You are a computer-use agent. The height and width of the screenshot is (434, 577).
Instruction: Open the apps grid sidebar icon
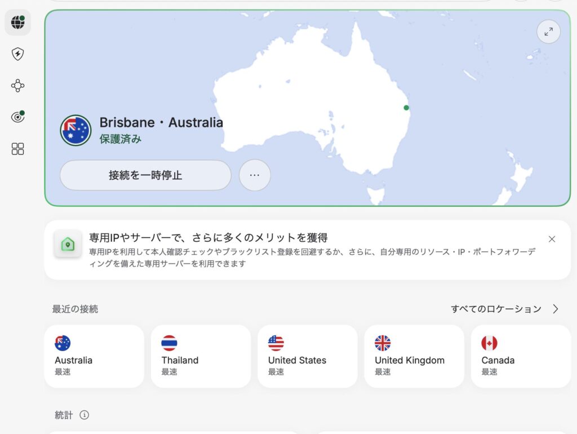(x=17, y=149)
